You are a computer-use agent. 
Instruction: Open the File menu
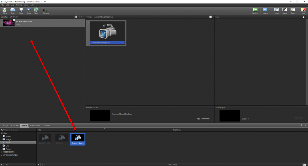click(2, 5)
